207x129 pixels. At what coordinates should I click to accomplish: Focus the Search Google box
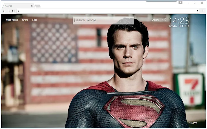(x=103, y=20)
